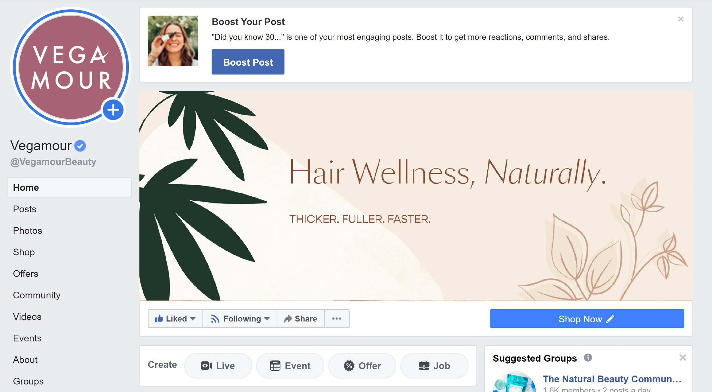712x392 pixels.
Task: Start a Live video from Create bar
Action: [x=218, y=366]
